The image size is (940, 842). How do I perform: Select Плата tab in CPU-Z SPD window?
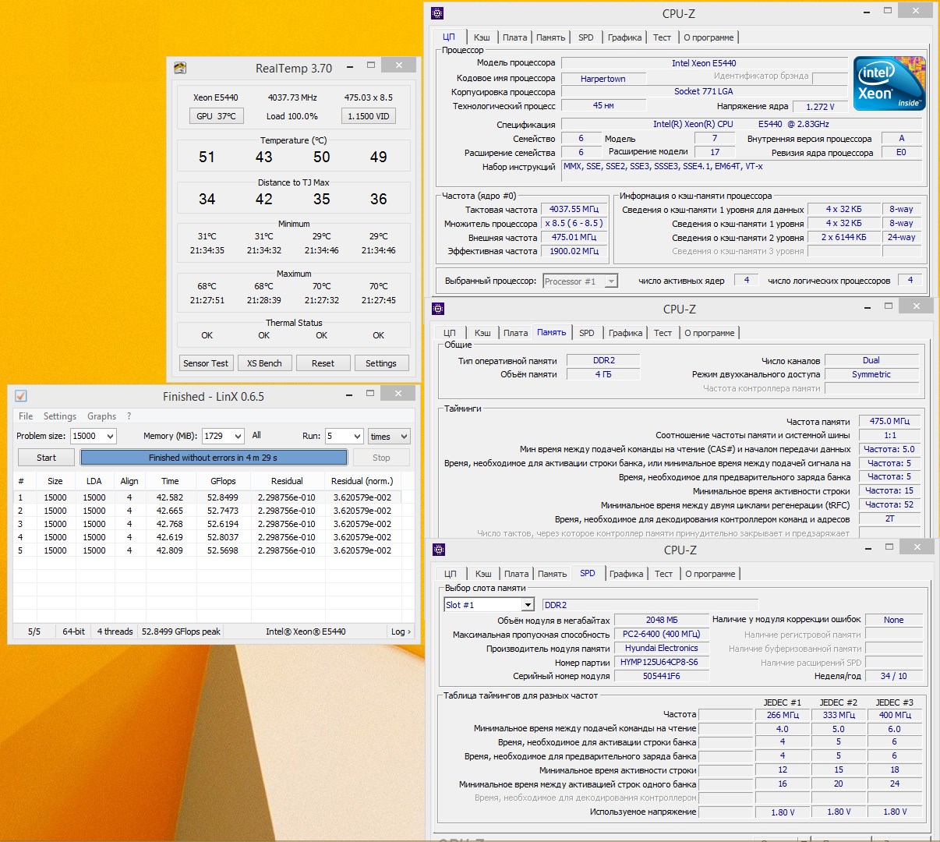pos(516,574)
